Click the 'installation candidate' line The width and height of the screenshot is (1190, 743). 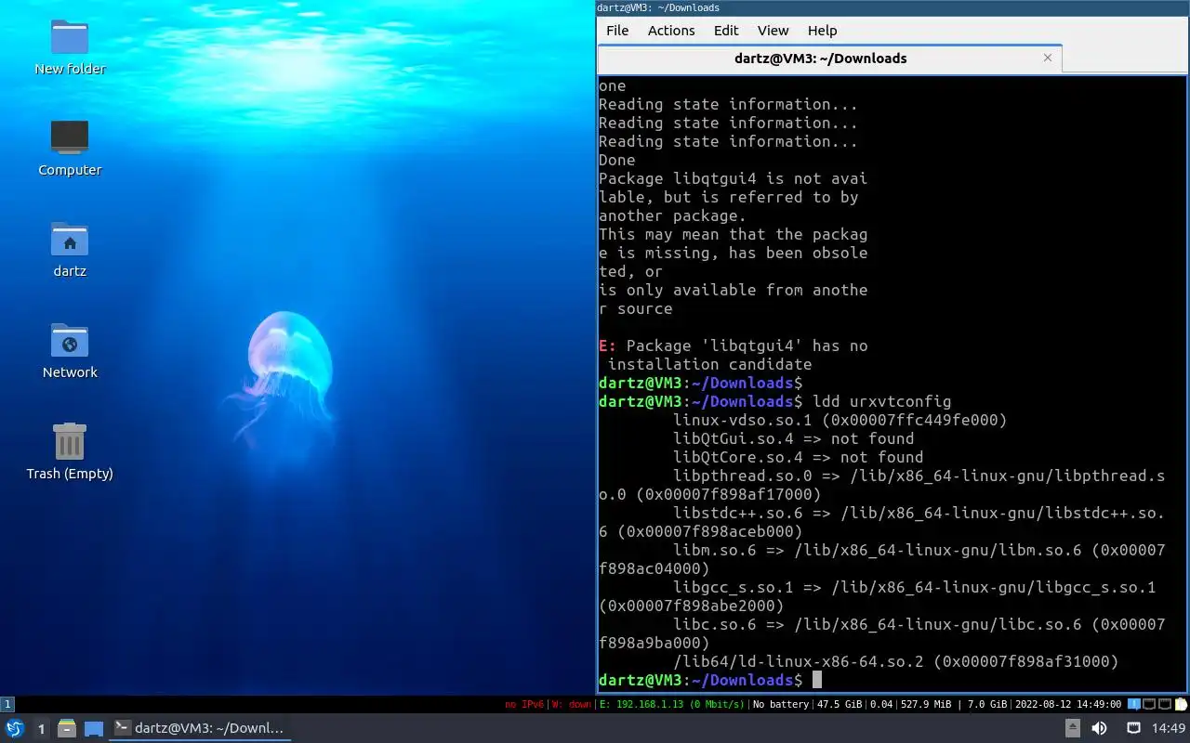[x=709, y=364]
